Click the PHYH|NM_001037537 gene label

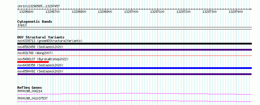click(32, 98)
